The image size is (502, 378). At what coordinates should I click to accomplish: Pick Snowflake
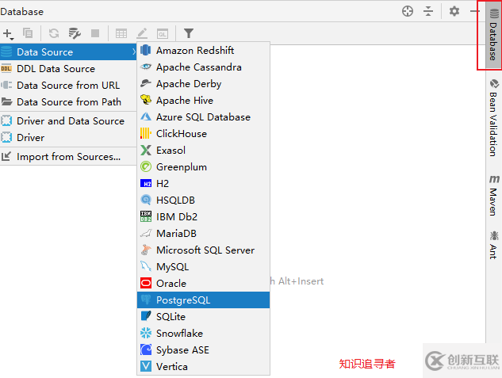(x=203, y=334)
